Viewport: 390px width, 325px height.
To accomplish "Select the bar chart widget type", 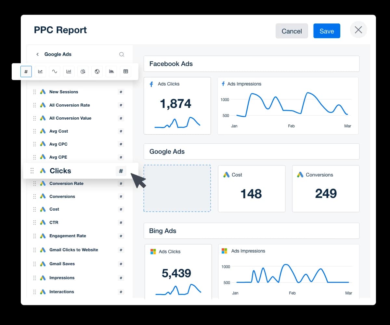I will (69, 71).
